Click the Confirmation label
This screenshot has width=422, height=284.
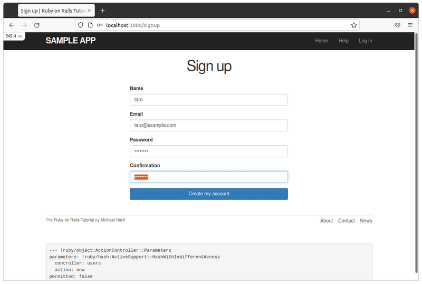(x=145, y=165)
